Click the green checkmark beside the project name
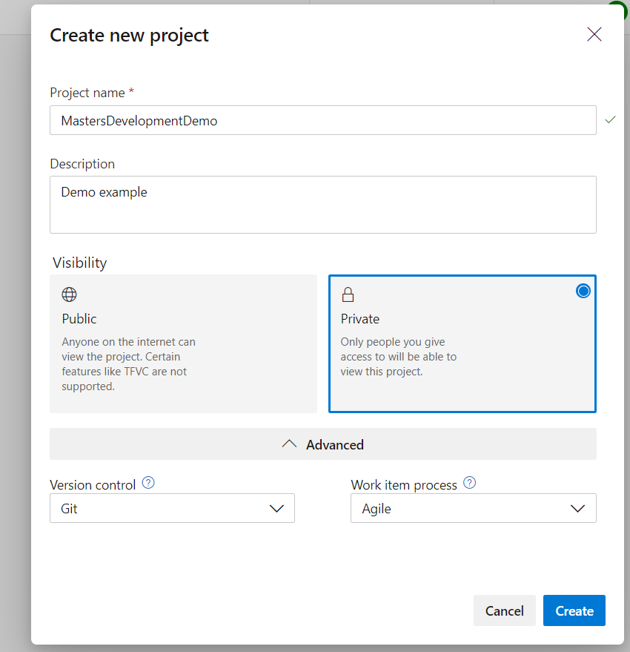Image resolution: width=630 pixels, height=652 pixels. point(610,119)
